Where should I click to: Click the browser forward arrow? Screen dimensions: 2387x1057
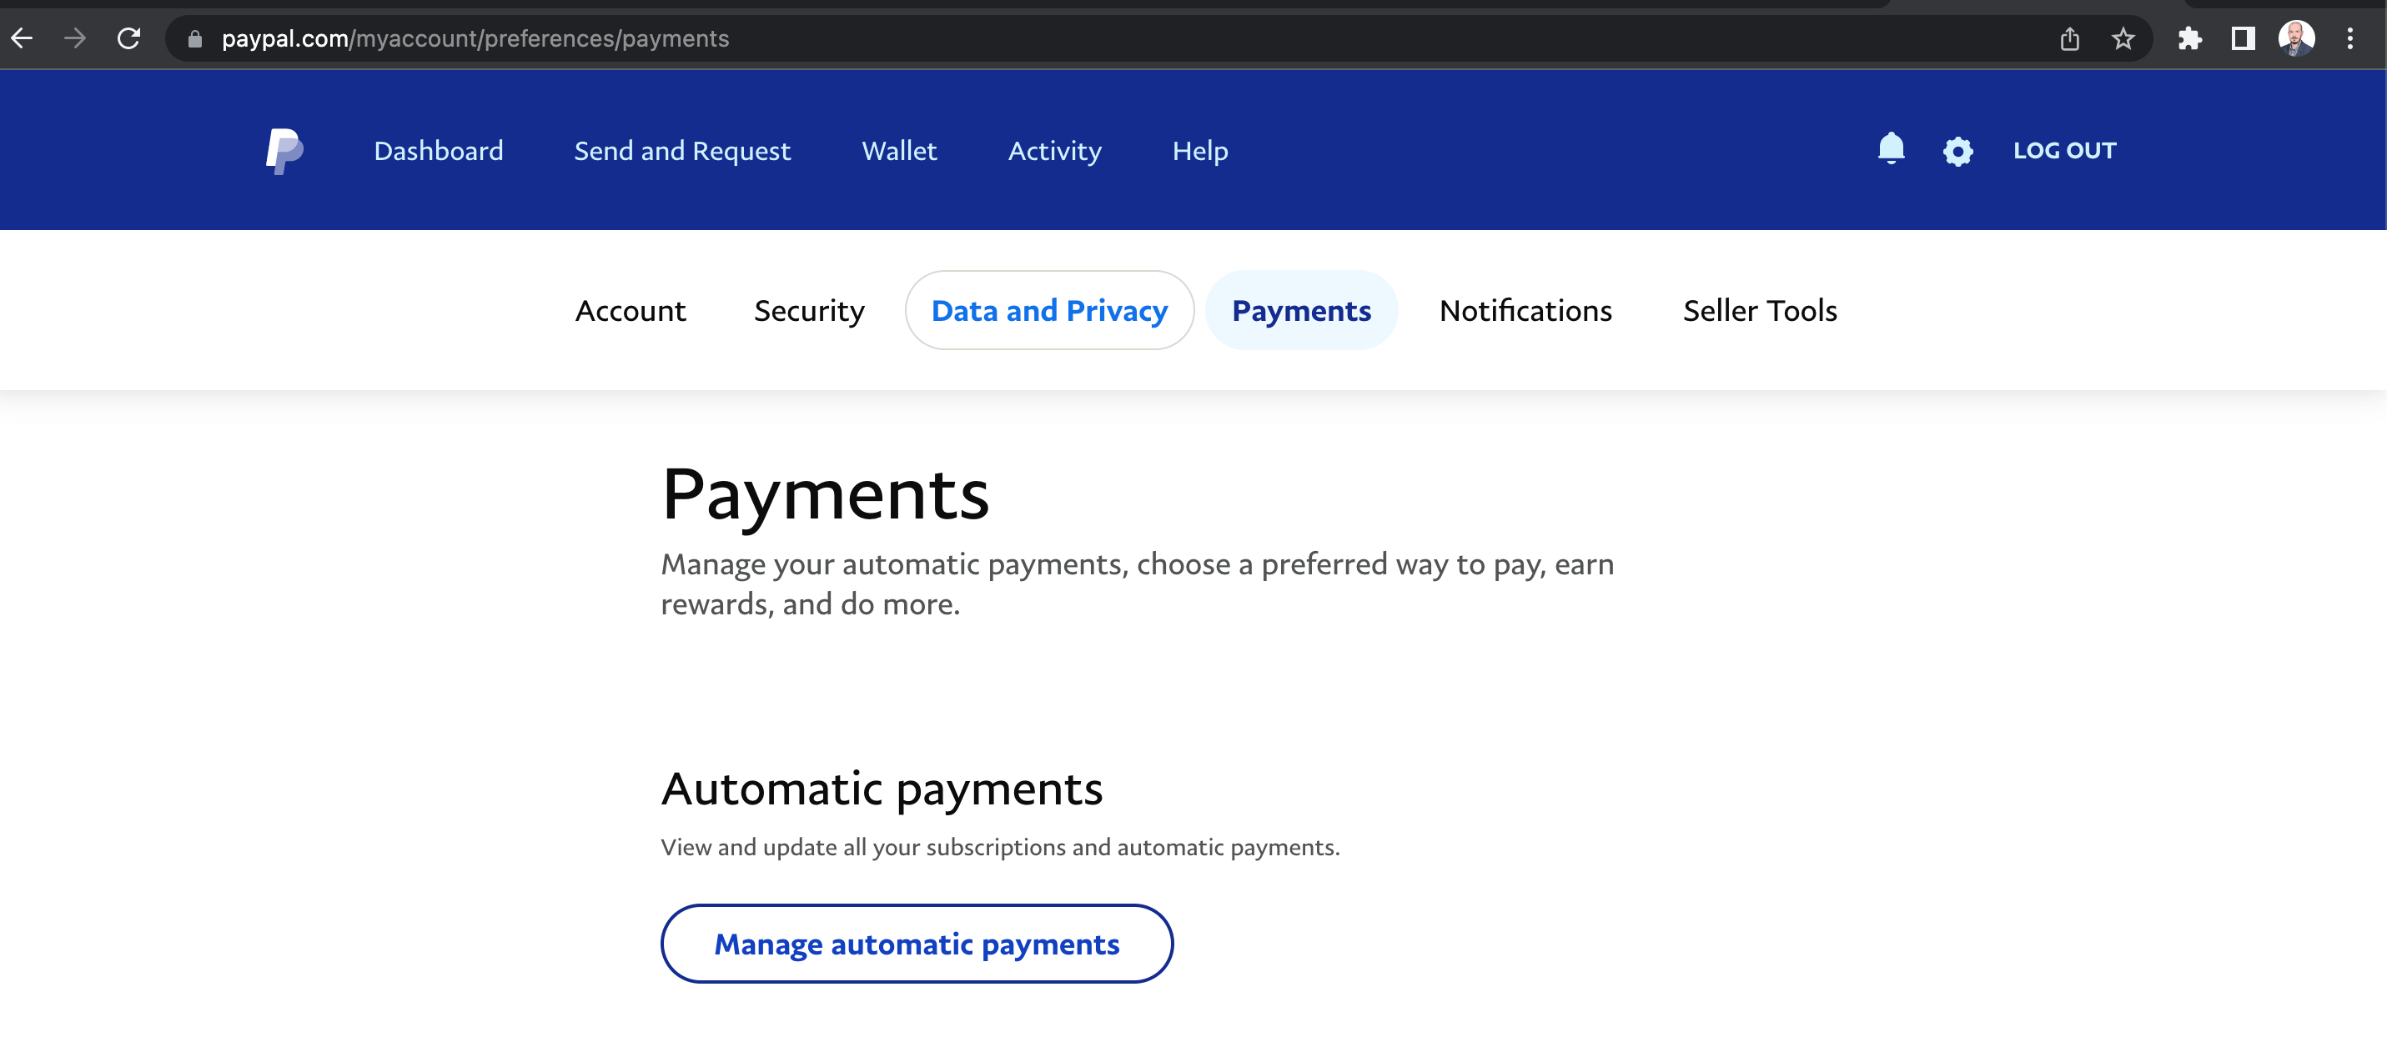[75, 38]
